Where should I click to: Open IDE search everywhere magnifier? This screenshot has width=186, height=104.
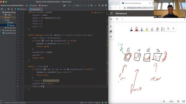(99, 5)
